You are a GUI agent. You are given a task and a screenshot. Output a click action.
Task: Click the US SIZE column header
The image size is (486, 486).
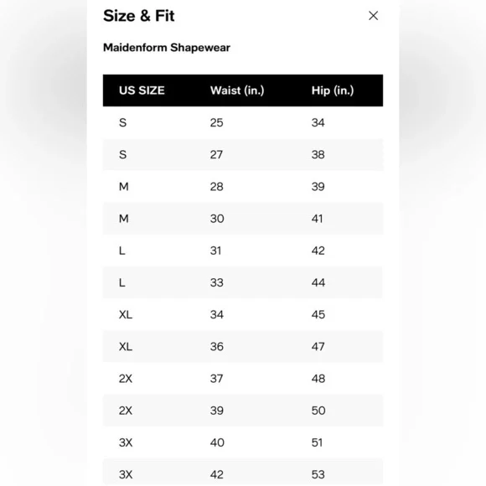click(142, 90)
